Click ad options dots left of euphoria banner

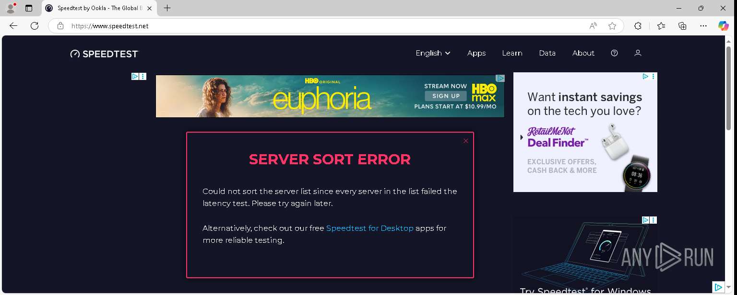point(143,76)
